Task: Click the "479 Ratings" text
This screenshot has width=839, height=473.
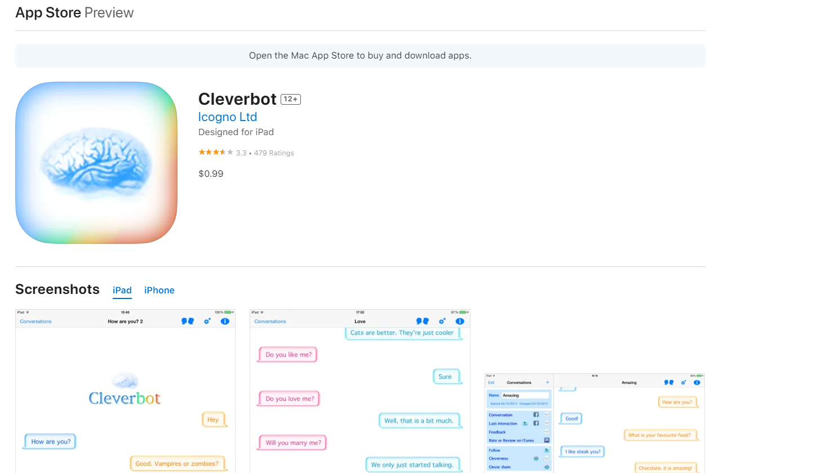Action: [274, 153]
